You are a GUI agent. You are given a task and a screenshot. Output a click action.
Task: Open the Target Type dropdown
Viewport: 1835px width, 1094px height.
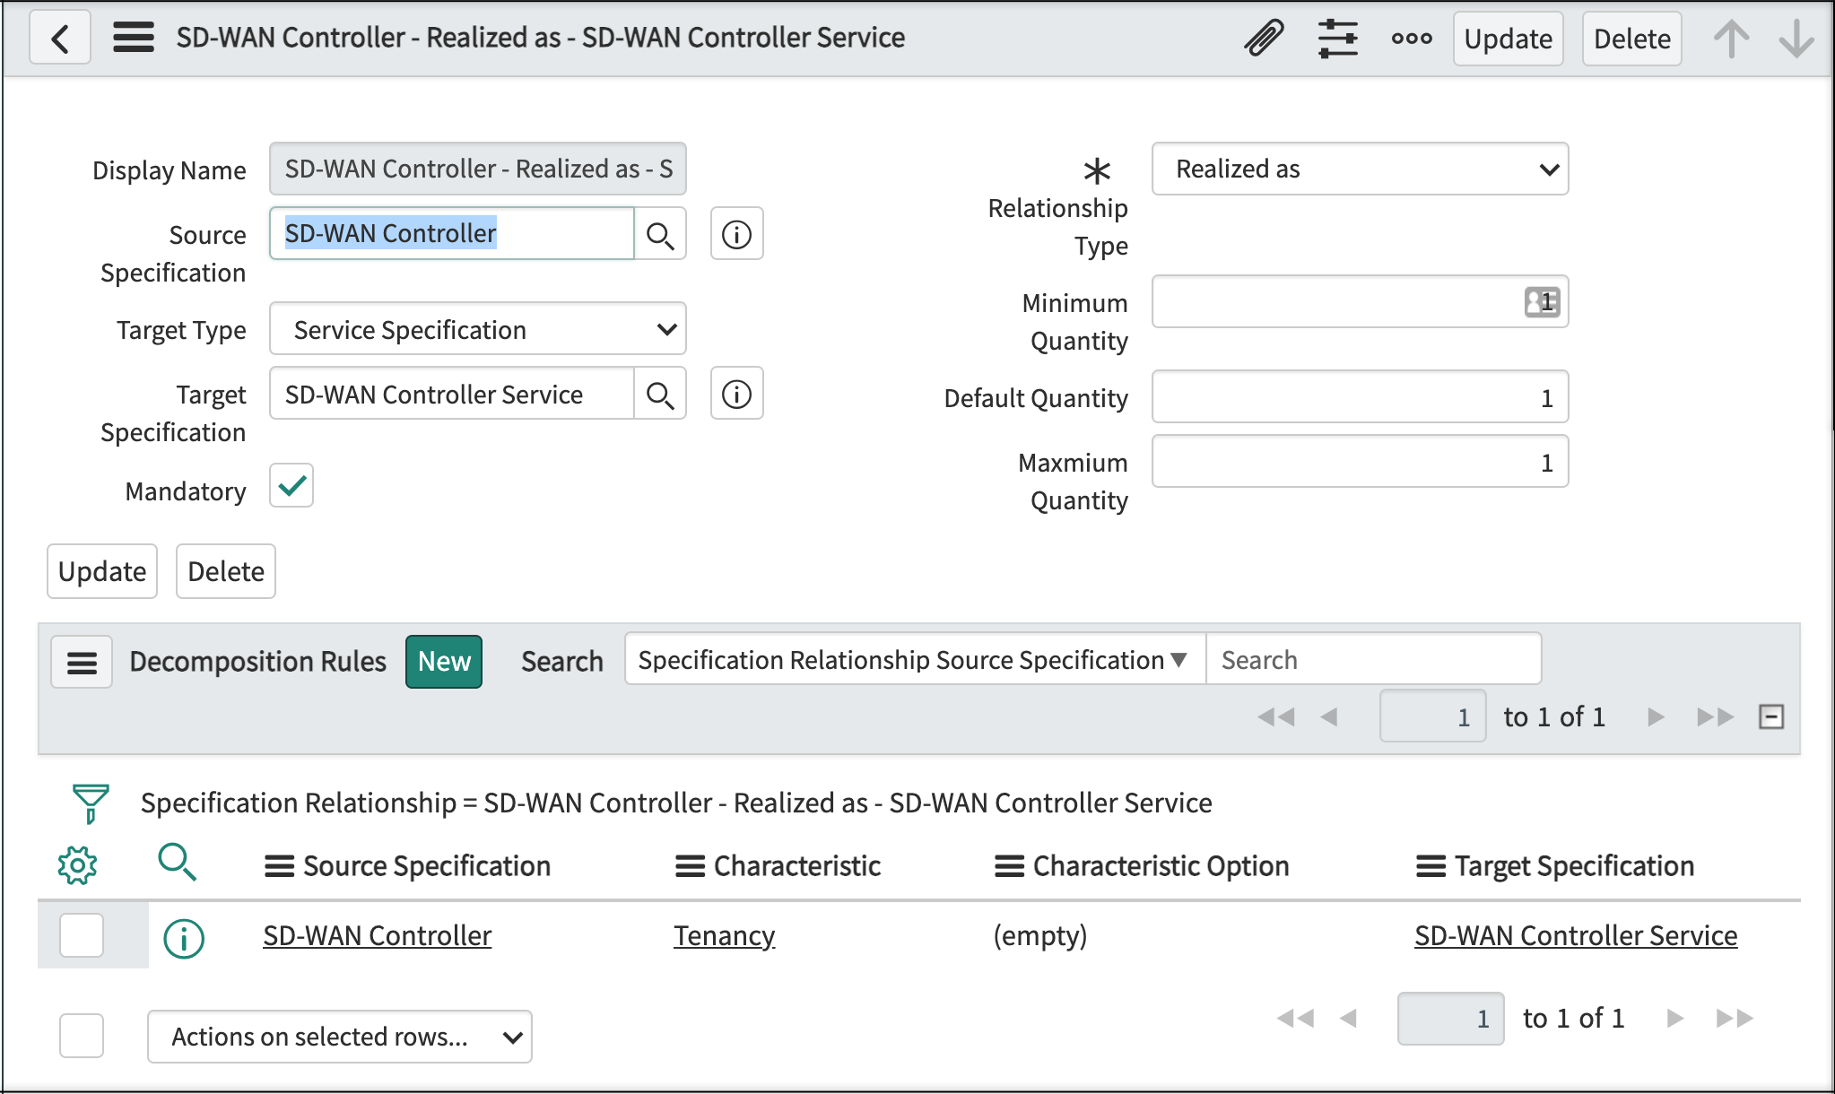478,329
